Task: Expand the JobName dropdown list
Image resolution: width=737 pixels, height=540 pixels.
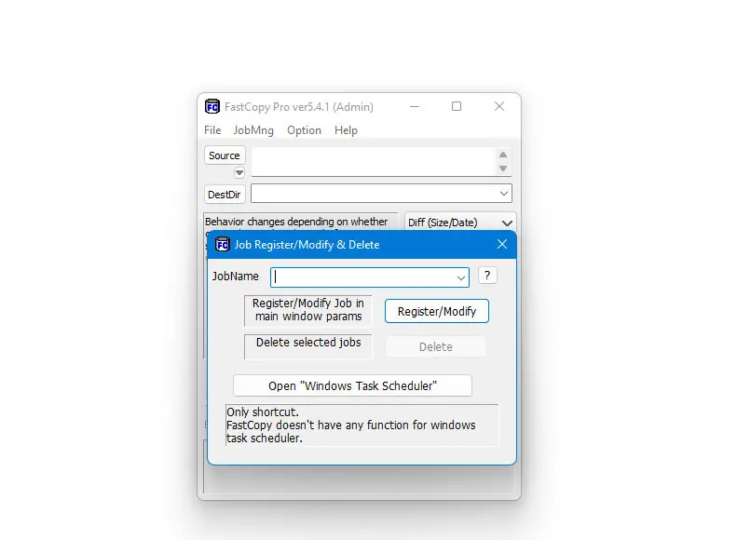Action: point(461,278)
